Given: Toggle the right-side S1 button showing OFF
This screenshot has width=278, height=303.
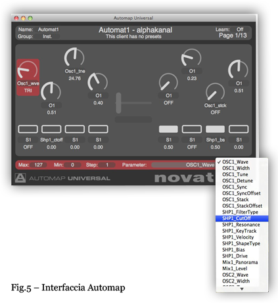Looking at the screenshot, I should 192,129.
